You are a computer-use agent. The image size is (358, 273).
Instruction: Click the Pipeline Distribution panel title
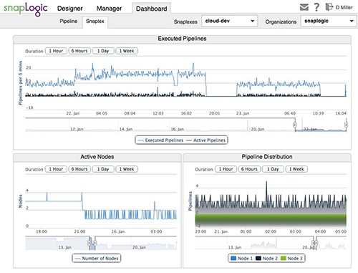click(x=267, y=157)
